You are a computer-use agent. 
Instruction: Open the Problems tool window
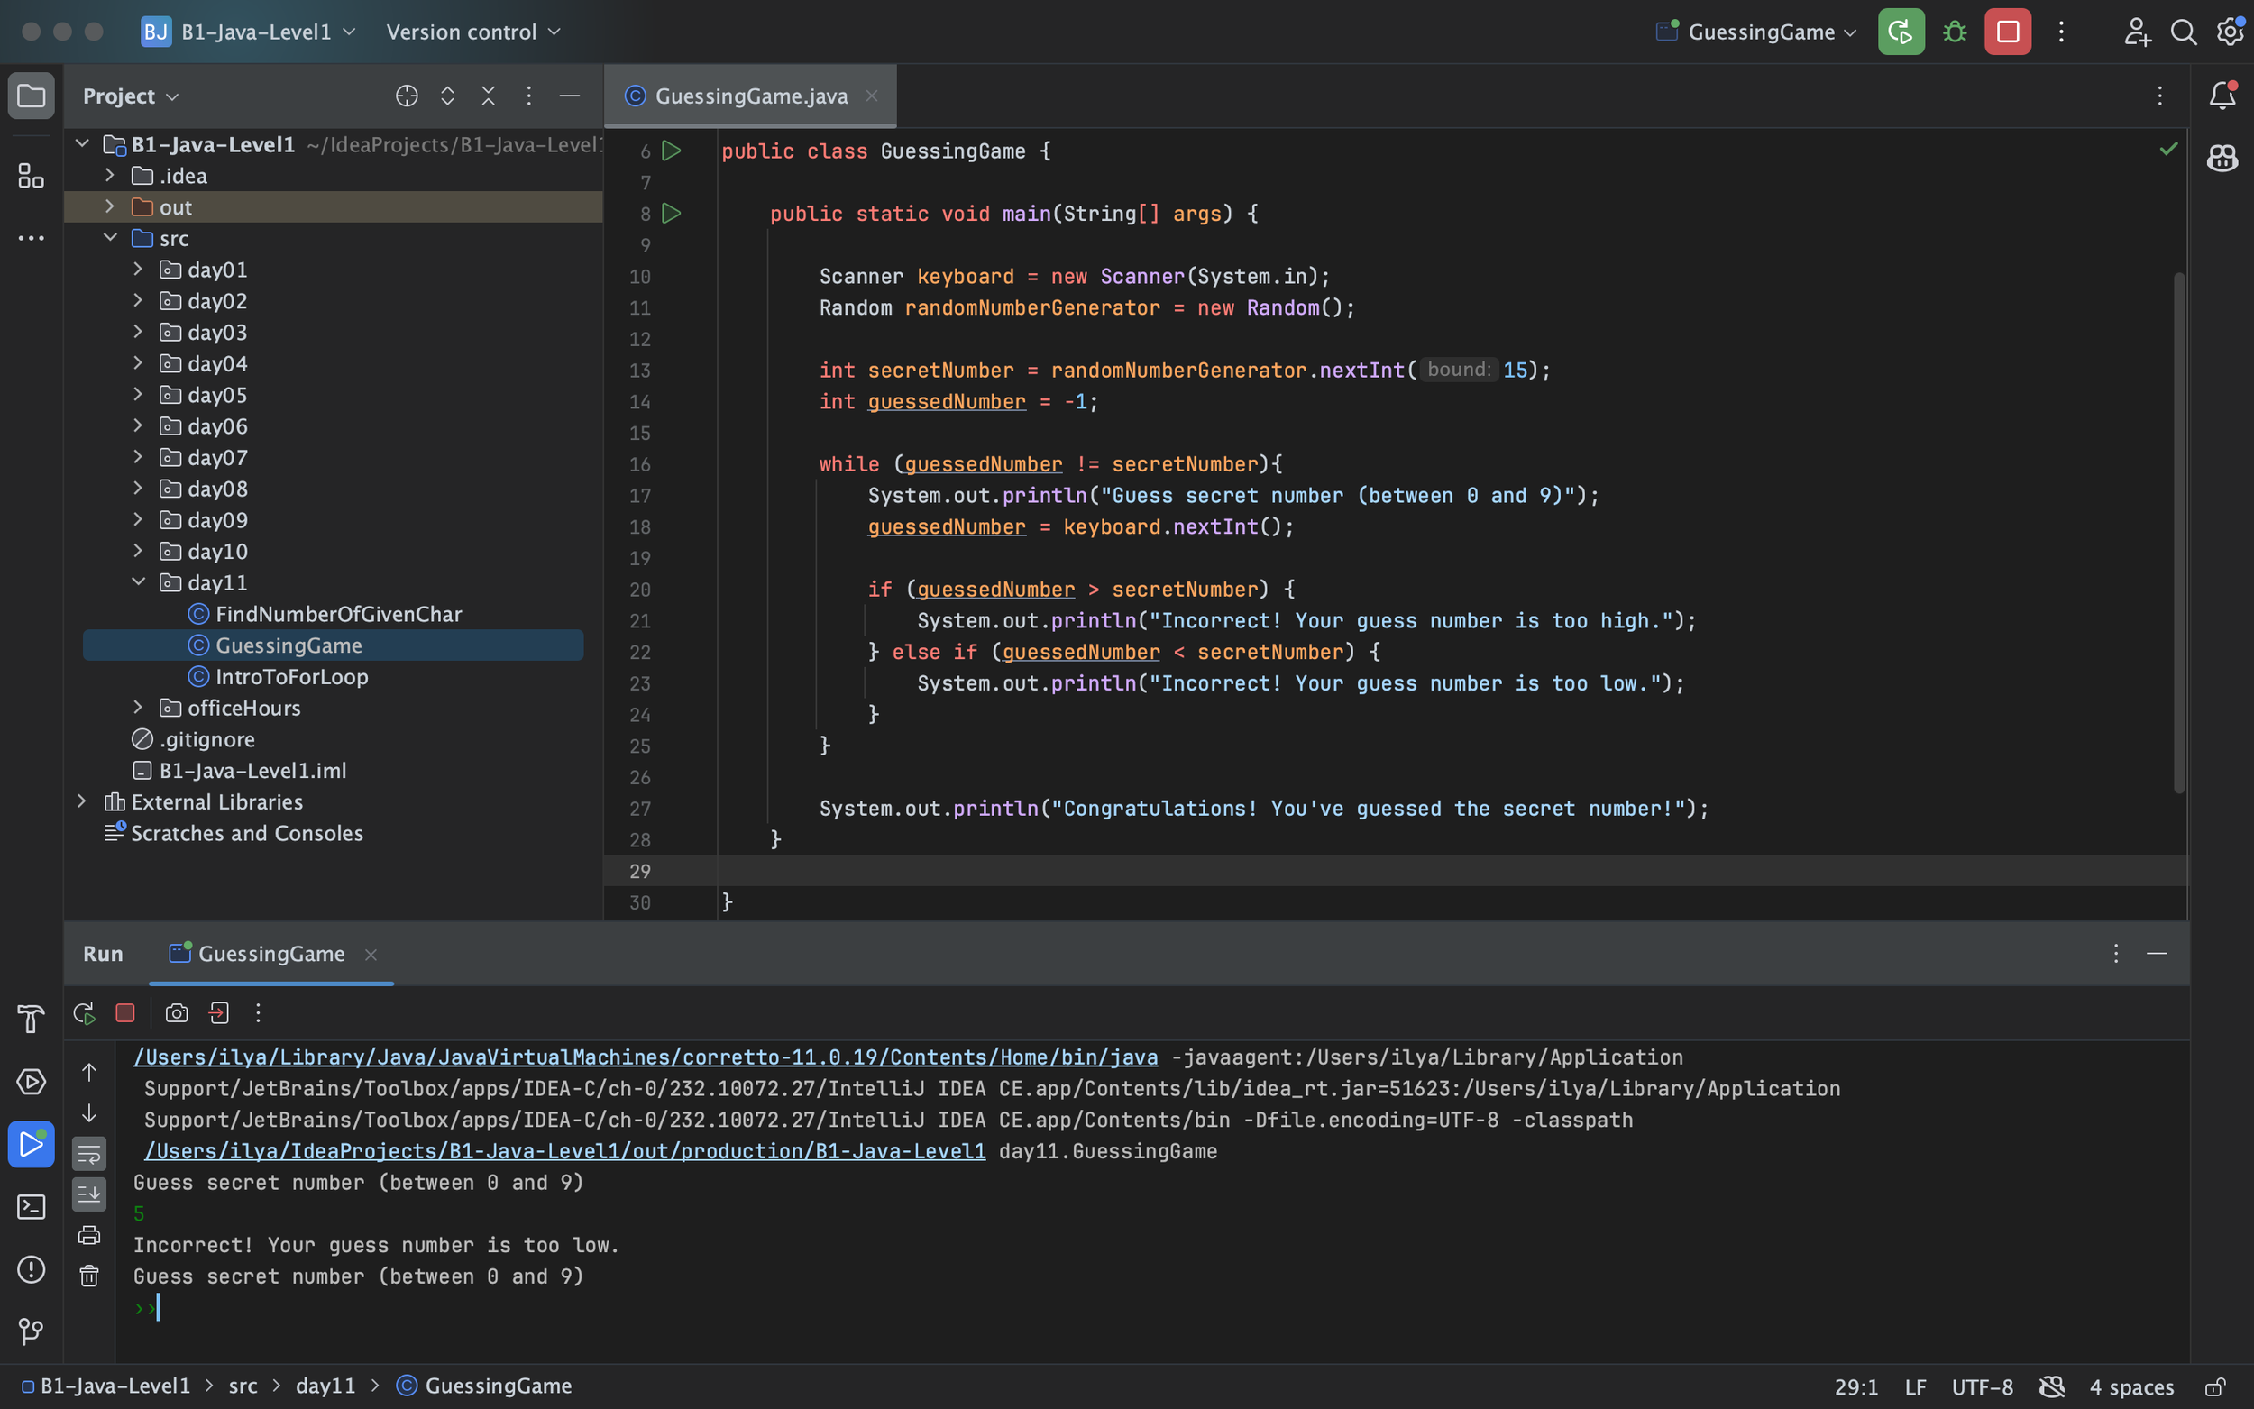(31, 1269)
